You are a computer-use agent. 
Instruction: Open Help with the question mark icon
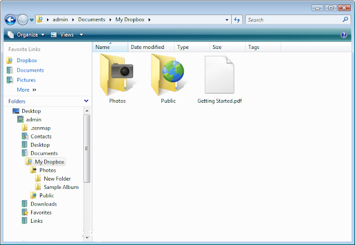point(344,34)
